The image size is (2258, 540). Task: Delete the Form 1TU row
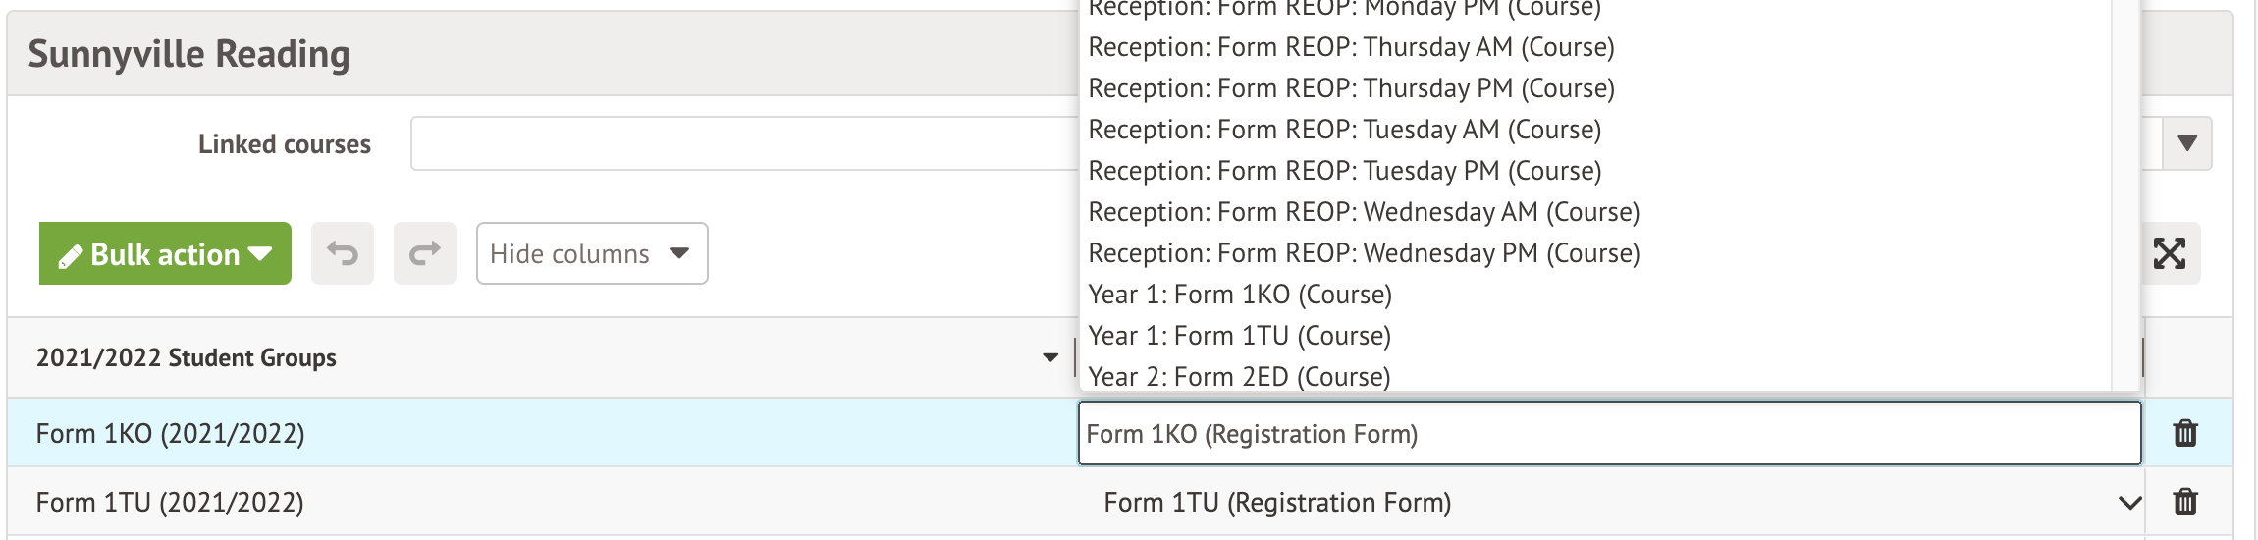pos(2185,502)
